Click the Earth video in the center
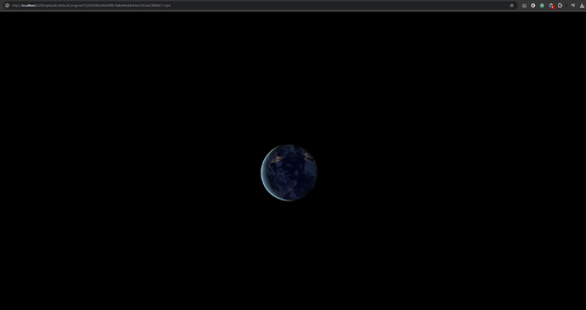 (289, 172)
